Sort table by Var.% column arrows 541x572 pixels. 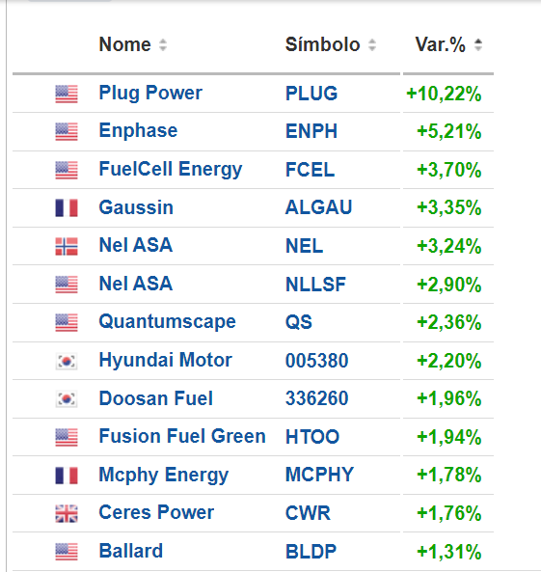[x=478, y=45]
